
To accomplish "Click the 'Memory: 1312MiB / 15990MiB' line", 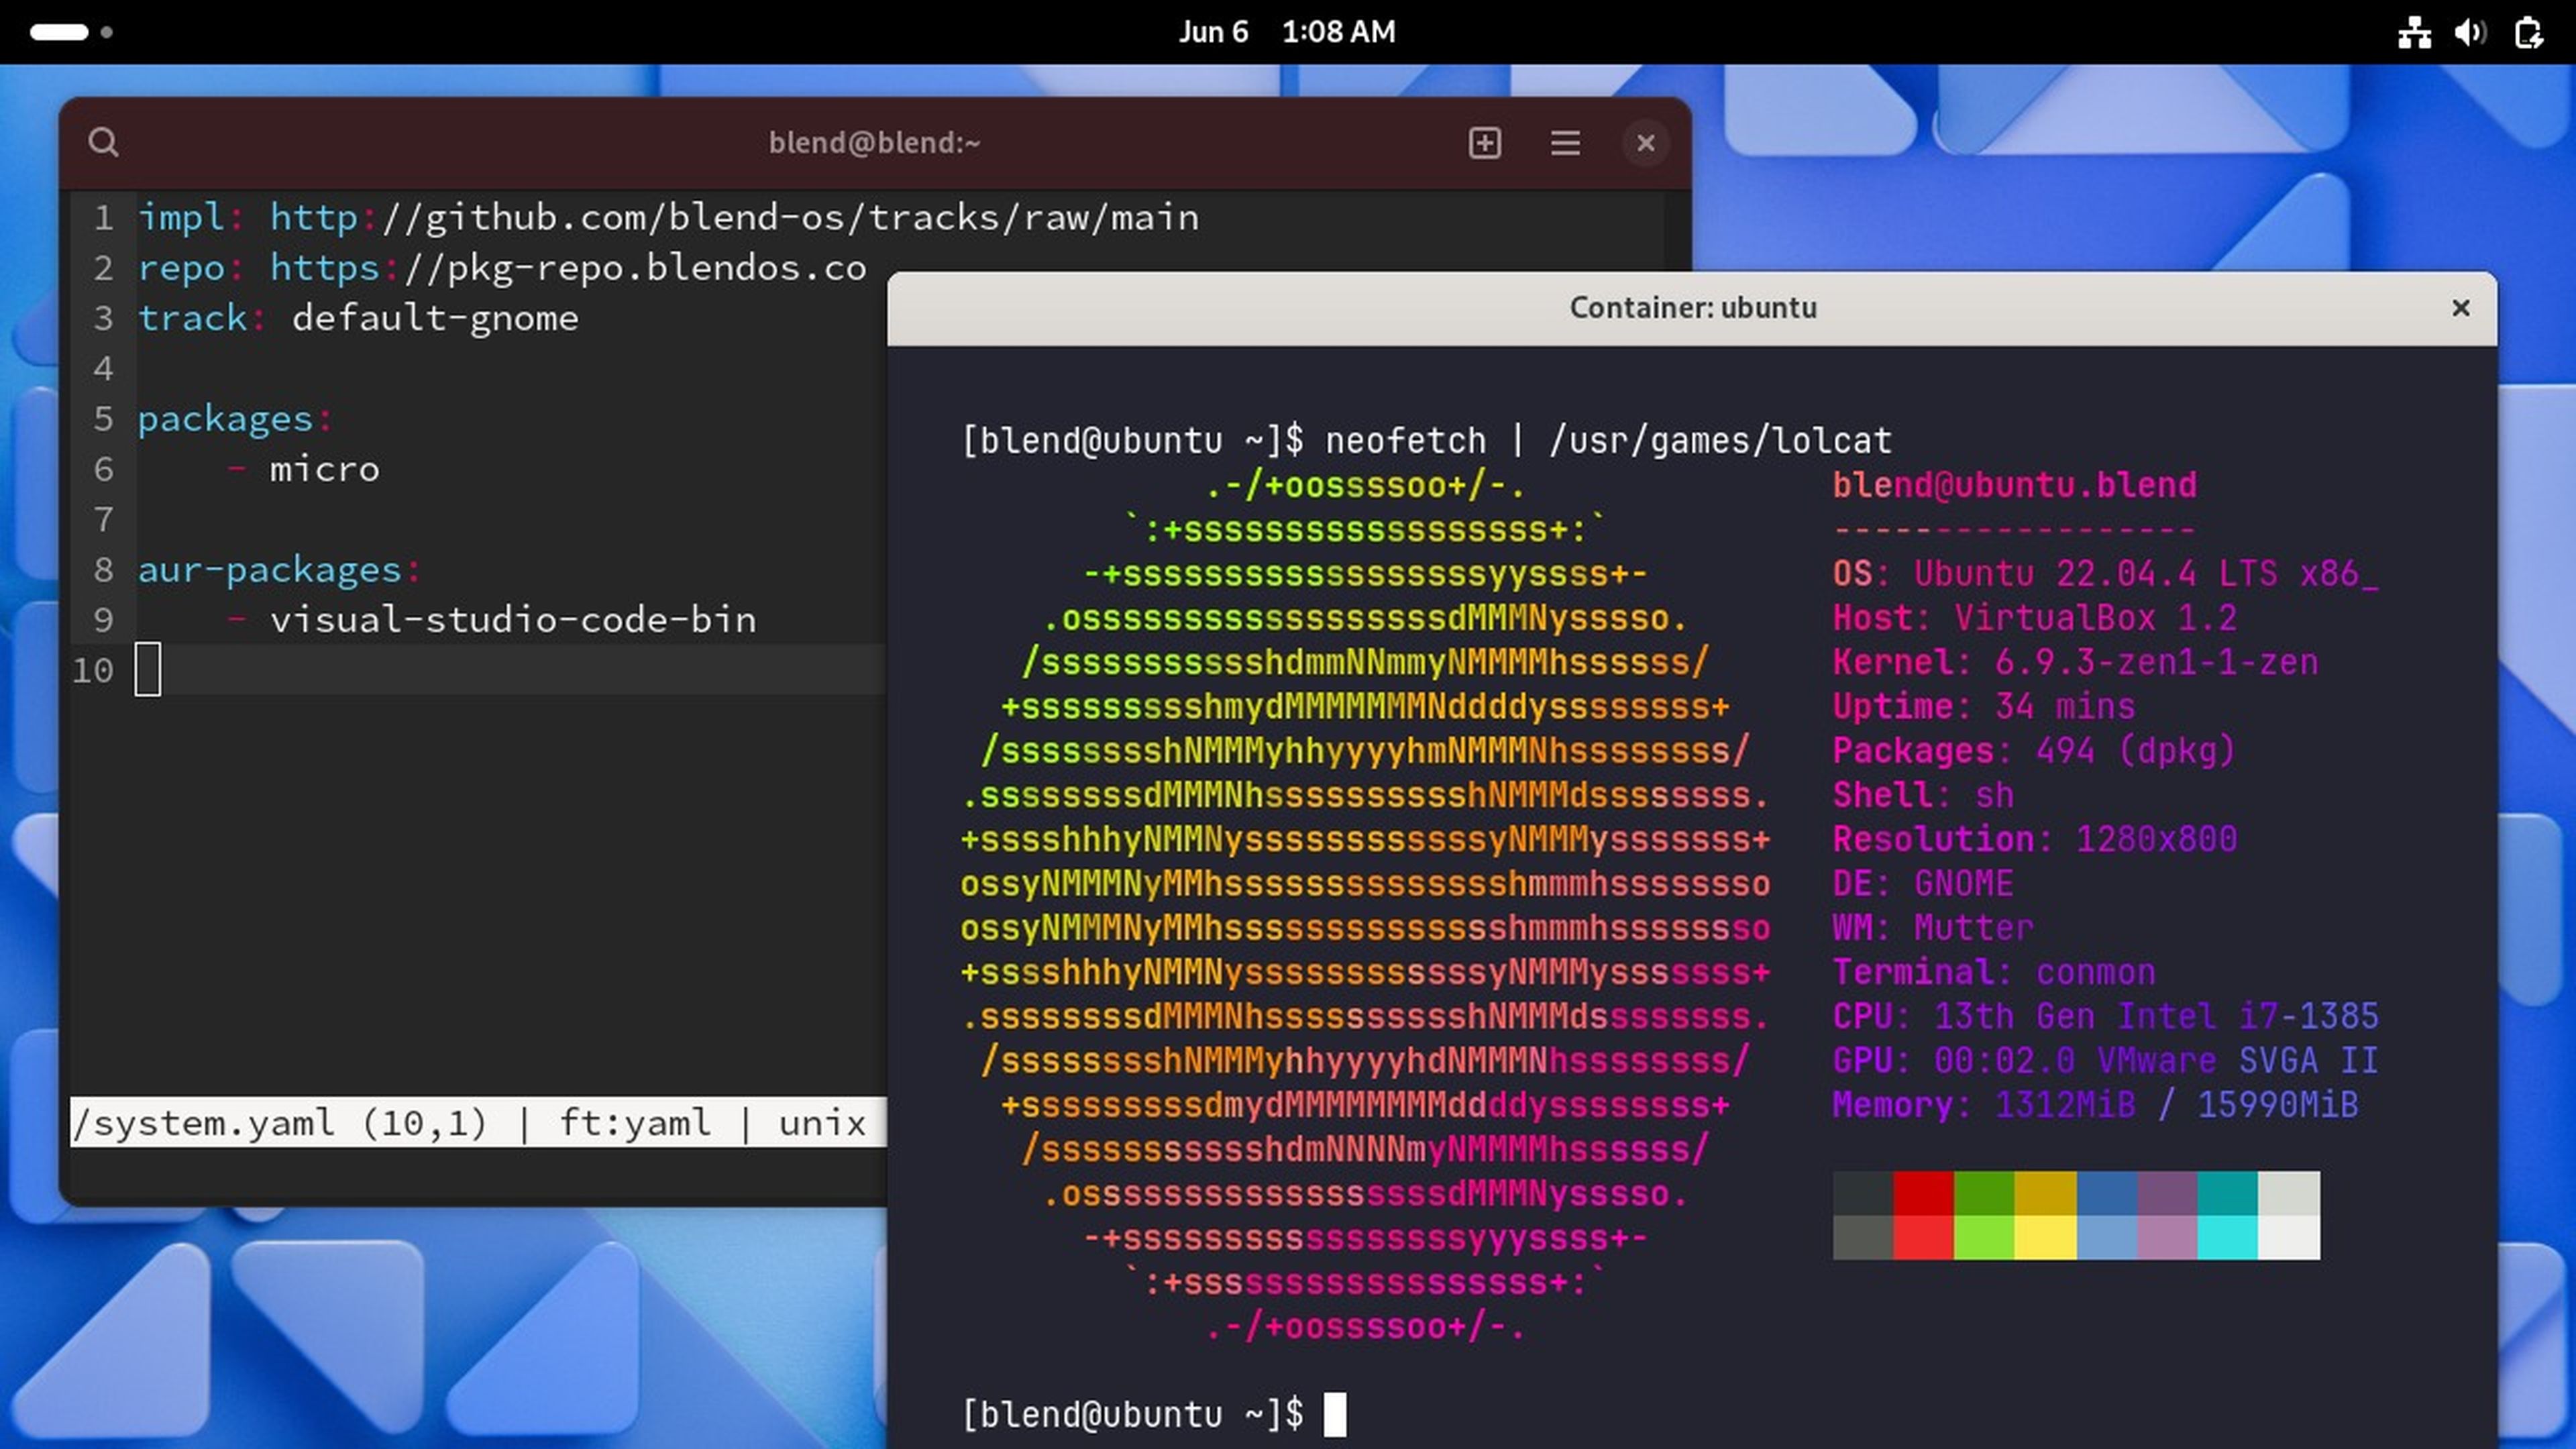I will click(2095, 1105).
